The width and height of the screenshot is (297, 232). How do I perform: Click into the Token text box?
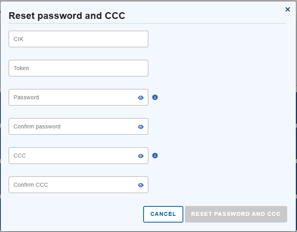(x=78, y=68)
